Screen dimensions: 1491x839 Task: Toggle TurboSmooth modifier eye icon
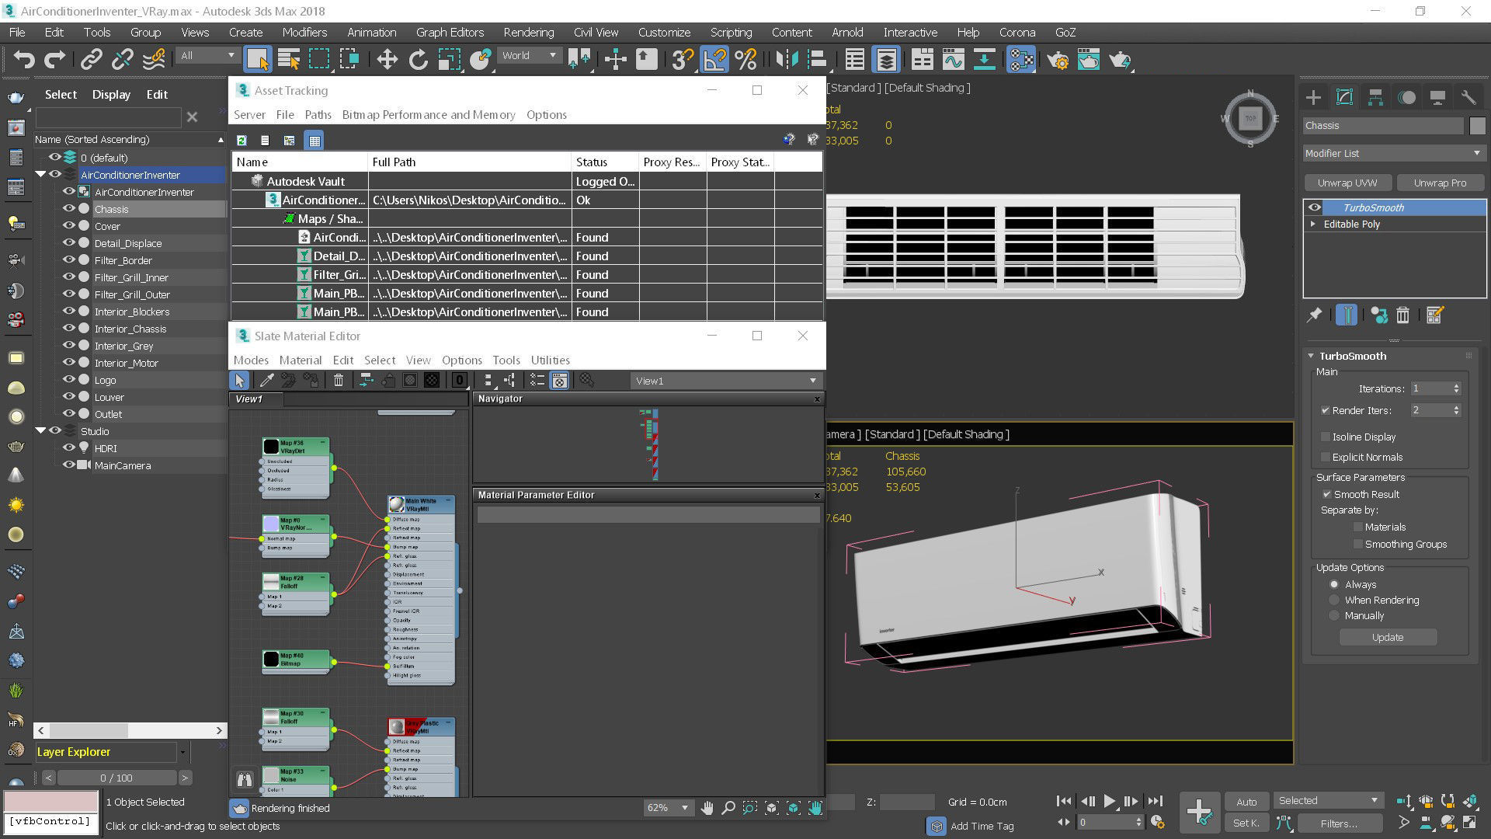[1314, 207]
